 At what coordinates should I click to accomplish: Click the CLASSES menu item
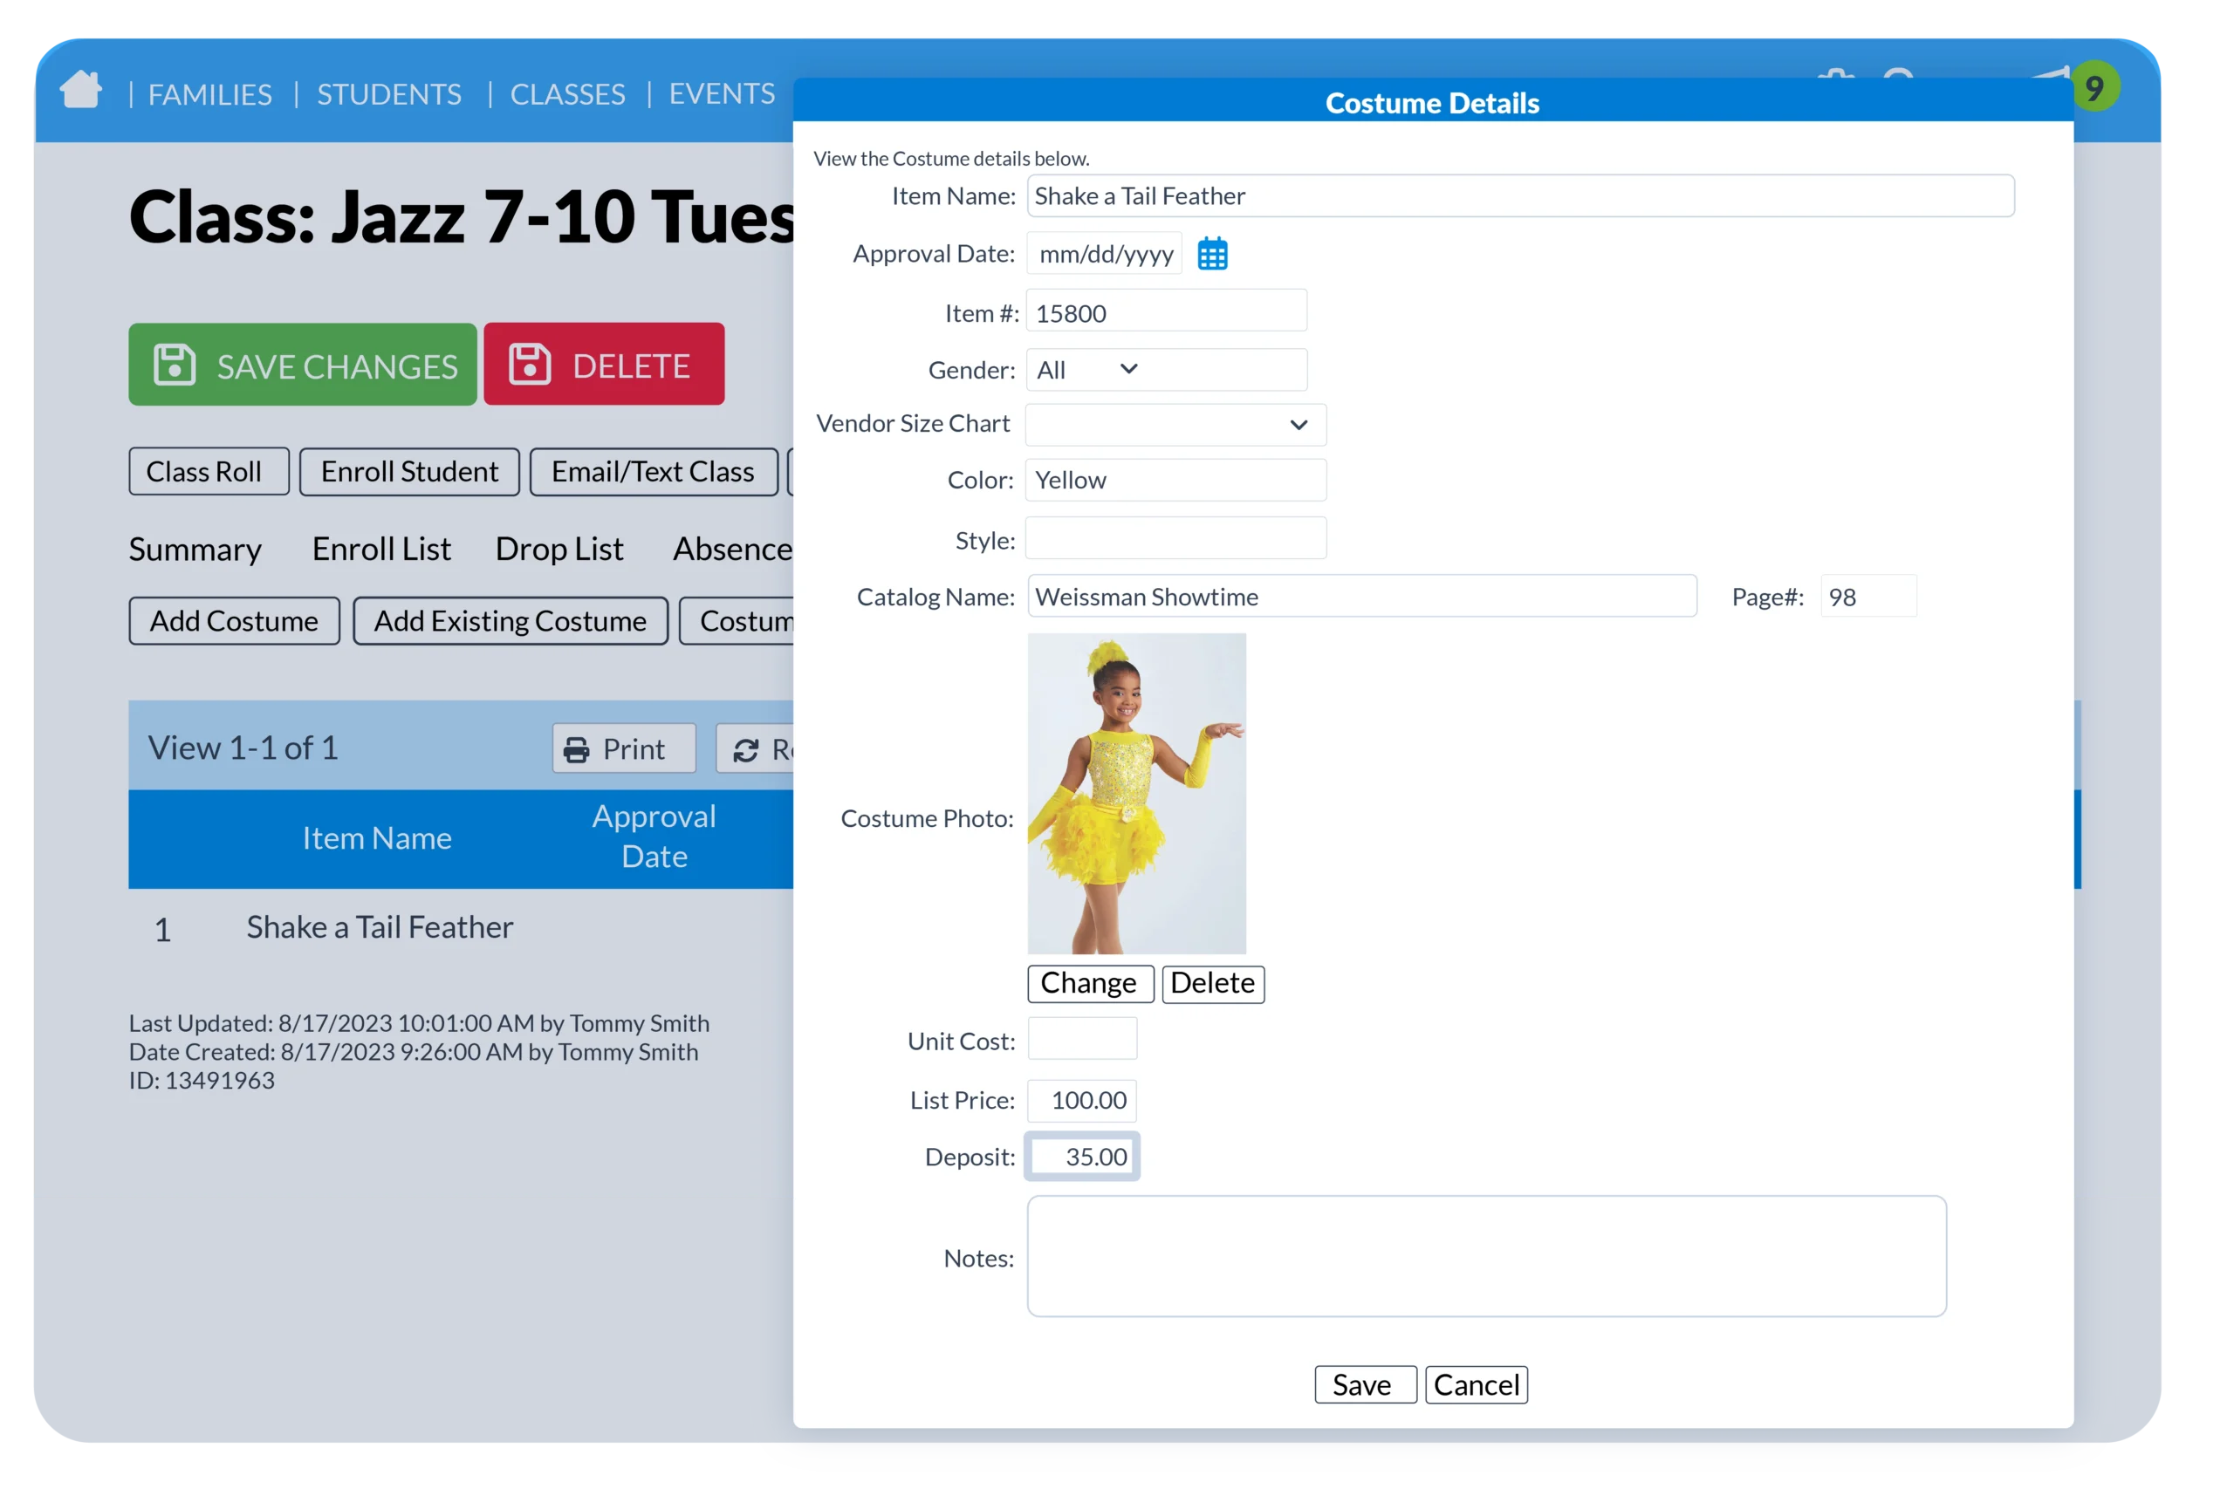[567, 92]
